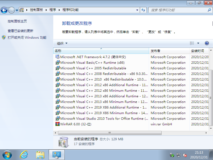Open the view options dropdown arrow
Image resolution: width=213 pixels, height=160 pixels.
tap(198, 43)
